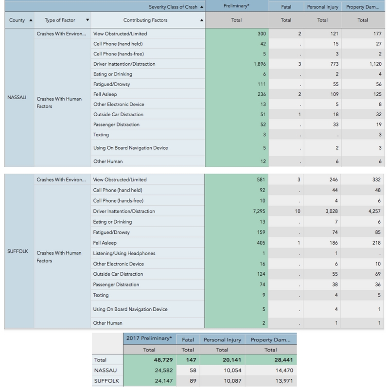Select truncated Property Dam... header in main table
The width and height of the screenshot is (389, 389).
tap(363, 7)
